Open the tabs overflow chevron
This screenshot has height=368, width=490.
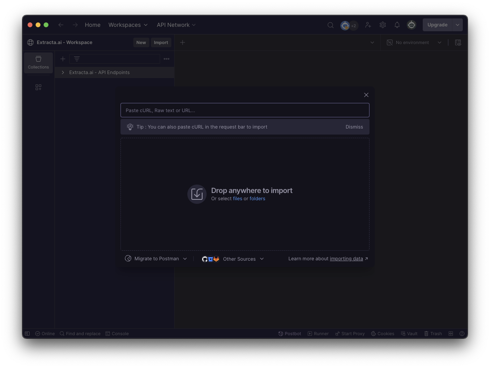click(x=372, y=42)
